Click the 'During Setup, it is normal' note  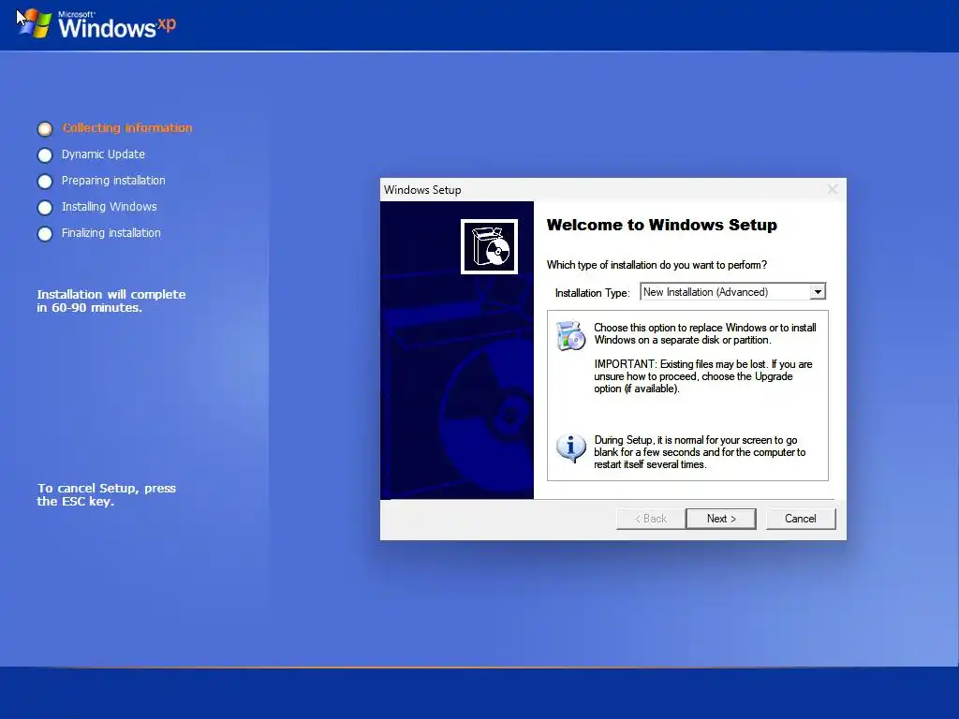(x=700, y=452)
